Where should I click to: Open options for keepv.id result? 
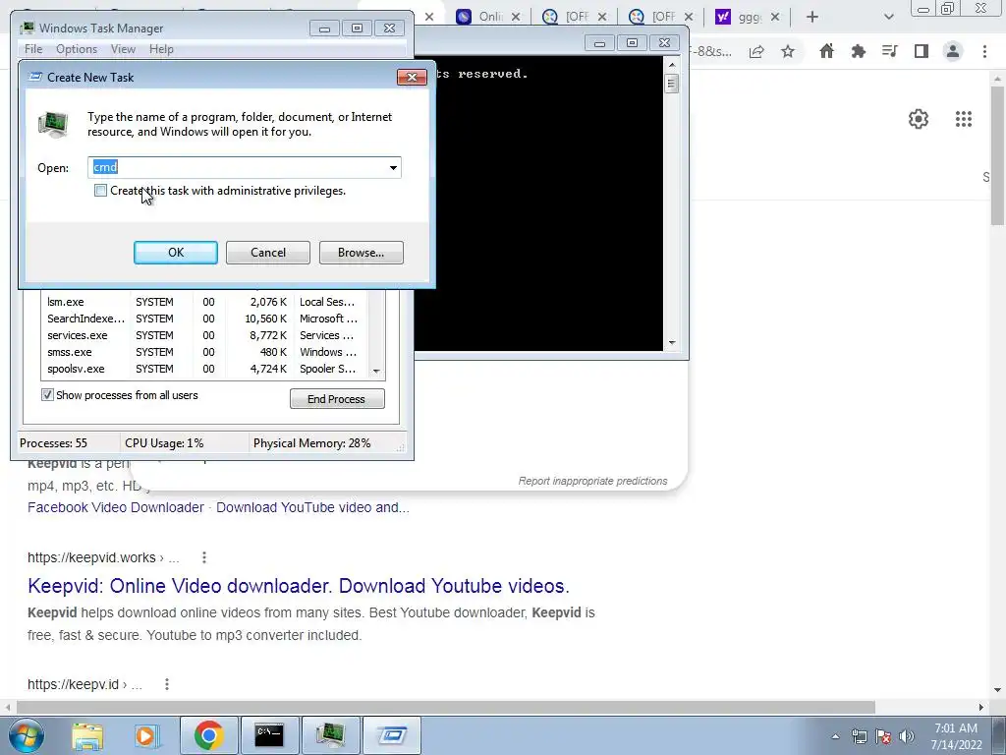(167, 684)
